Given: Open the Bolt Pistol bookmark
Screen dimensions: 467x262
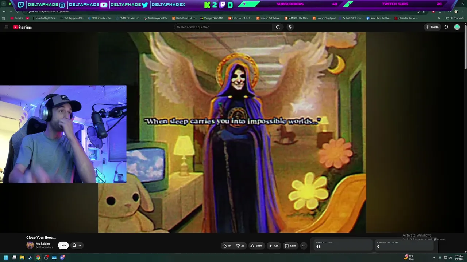Looking at the screenshot, I should point(352,18).
